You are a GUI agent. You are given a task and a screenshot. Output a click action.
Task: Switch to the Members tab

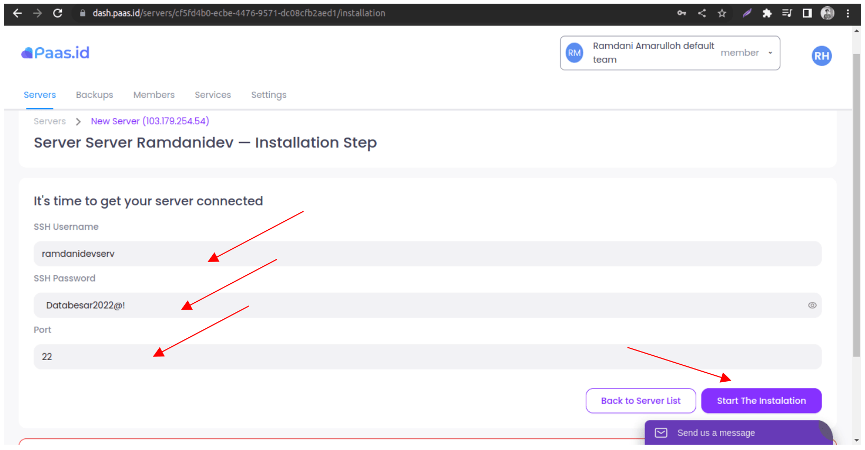[x=153, y=95]
